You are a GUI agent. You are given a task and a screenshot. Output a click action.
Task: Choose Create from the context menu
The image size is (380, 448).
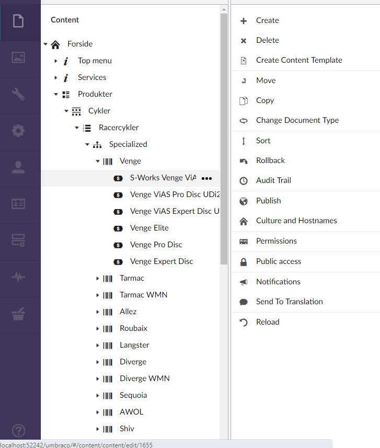click(267, 20)
